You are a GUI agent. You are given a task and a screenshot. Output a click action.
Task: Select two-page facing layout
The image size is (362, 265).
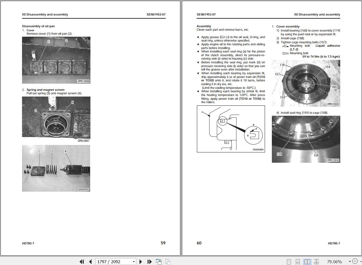coord(307,262)
